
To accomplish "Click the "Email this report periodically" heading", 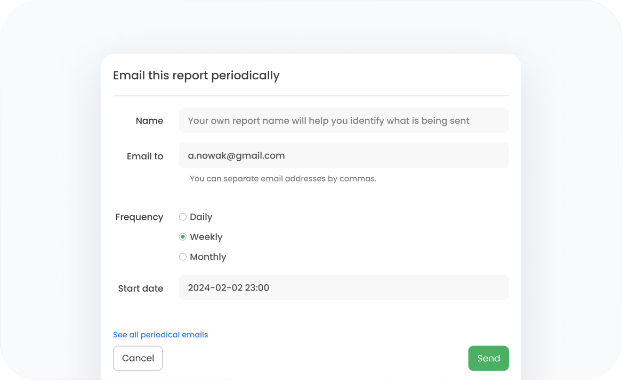I will [196, 76].
